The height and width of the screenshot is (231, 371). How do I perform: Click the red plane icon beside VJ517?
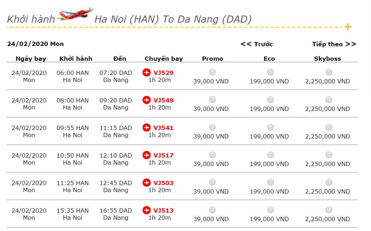click(x=147, y=155)
